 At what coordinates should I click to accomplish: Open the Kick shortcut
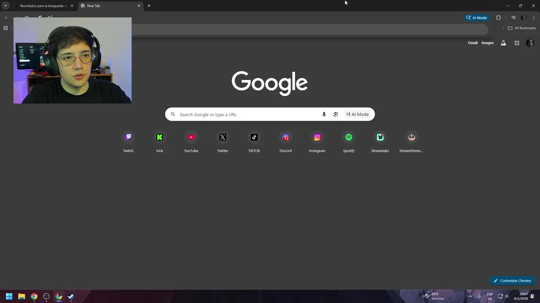[x=159, y=142]
